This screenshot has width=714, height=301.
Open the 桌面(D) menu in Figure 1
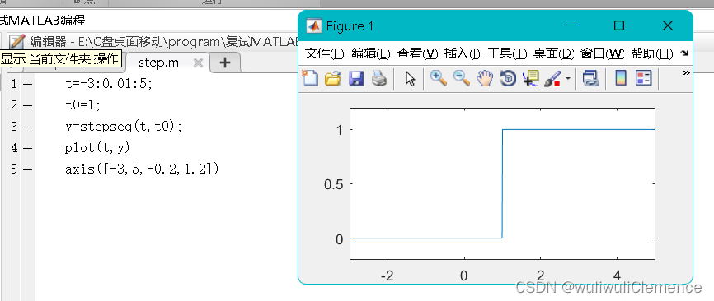pyautogui.click(x=554, y=53)
